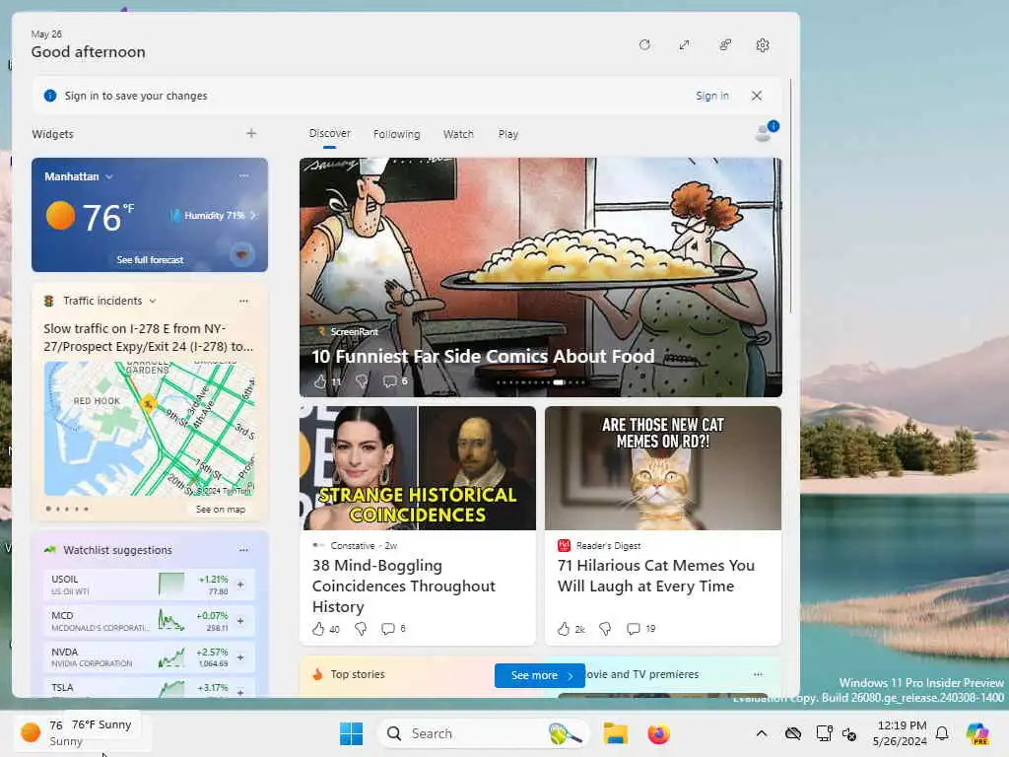Viewport: 1009px width, 757px height.
Task: Open the Top stories section
Action: 358,674
